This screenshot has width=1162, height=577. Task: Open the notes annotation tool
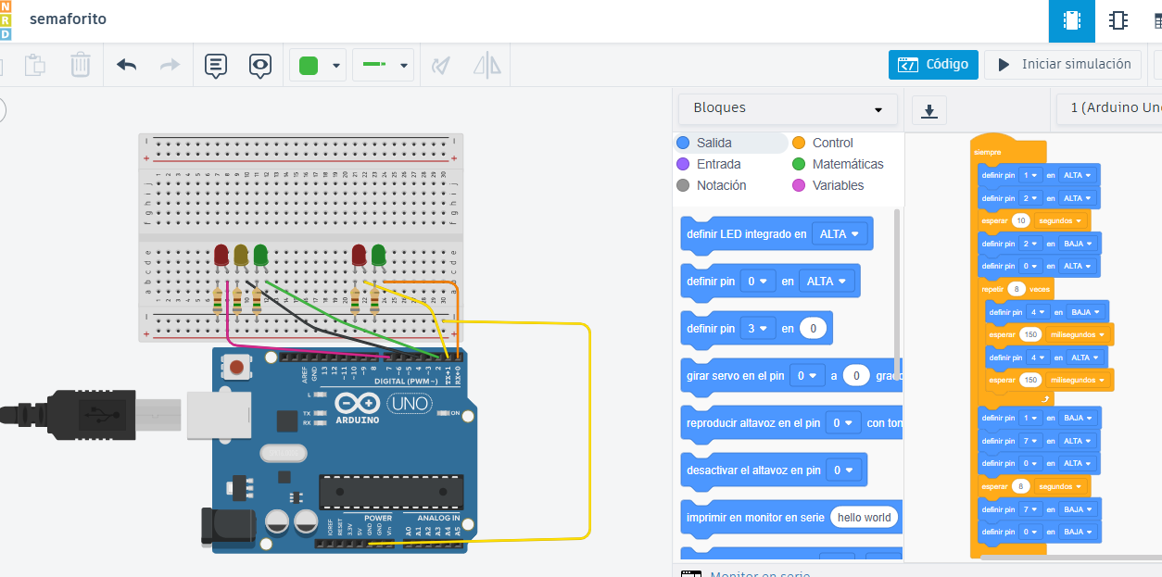click(216, 66)
